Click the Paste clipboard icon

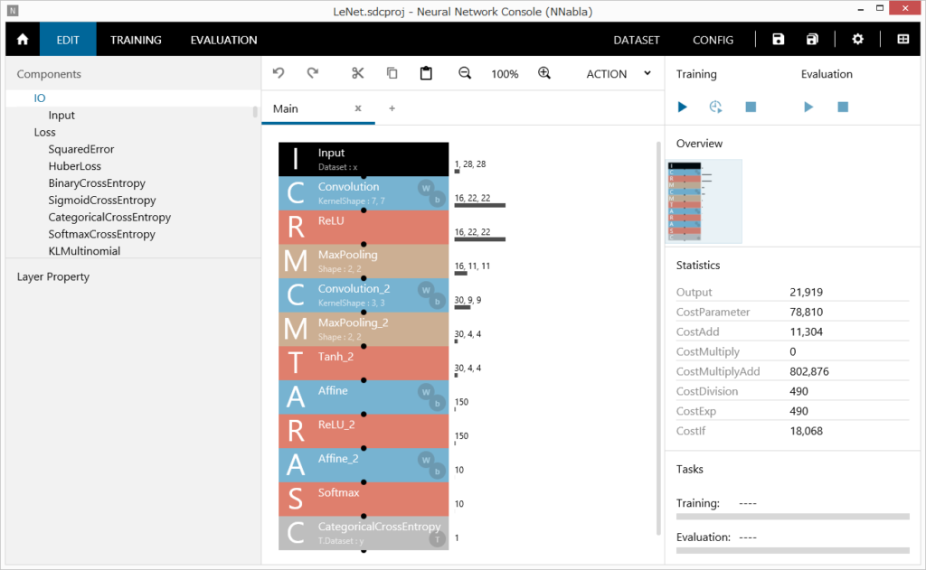tap(426, 73)
